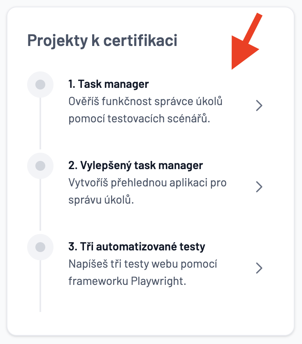
Task: Click the step circle beside Vylepšený task manager
Action: pyautogui.click(x=40, y=166)
